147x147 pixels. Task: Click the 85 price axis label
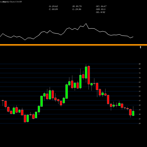[140, 64]
